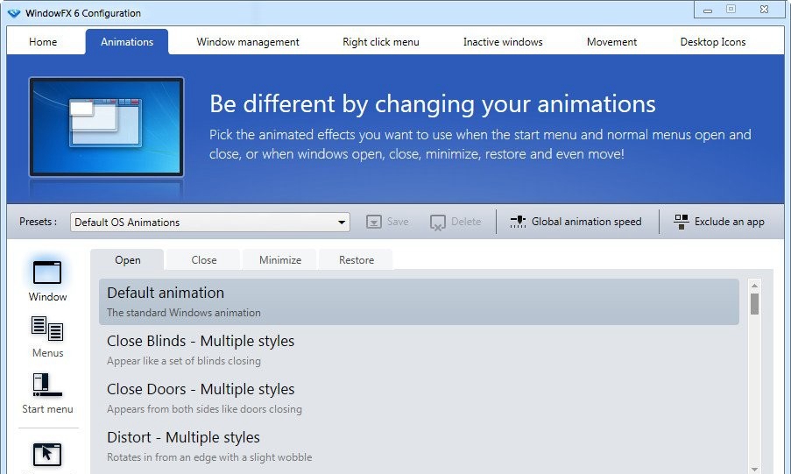Go to the Home tab
791x474 pixels.
coord(43,42)
